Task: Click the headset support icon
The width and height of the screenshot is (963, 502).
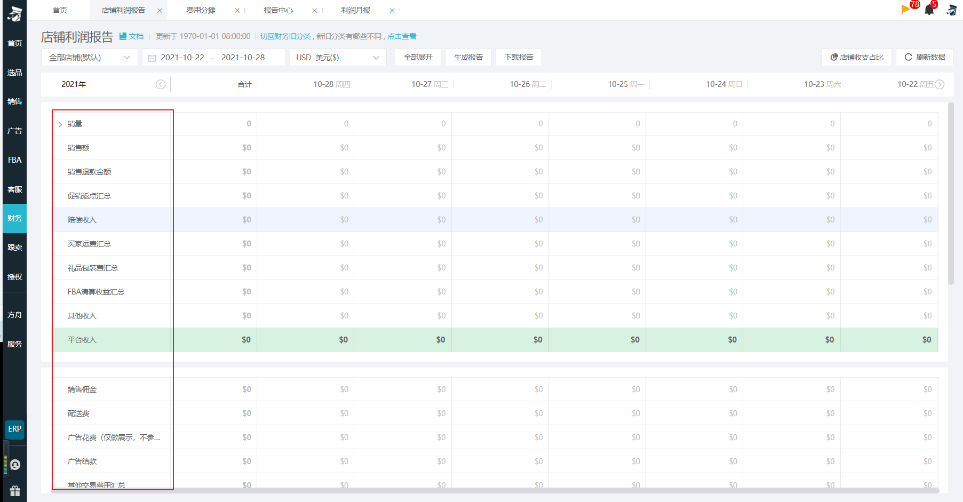Action: click(15, 465)
